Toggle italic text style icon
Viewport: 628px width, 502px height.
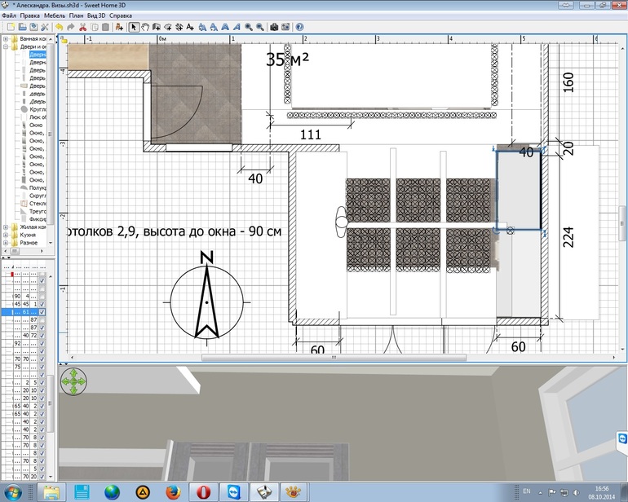click(x=237, y=27)
